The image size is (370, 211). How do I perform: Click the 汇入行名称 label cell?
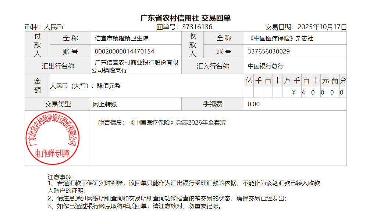tap(213, 66)
